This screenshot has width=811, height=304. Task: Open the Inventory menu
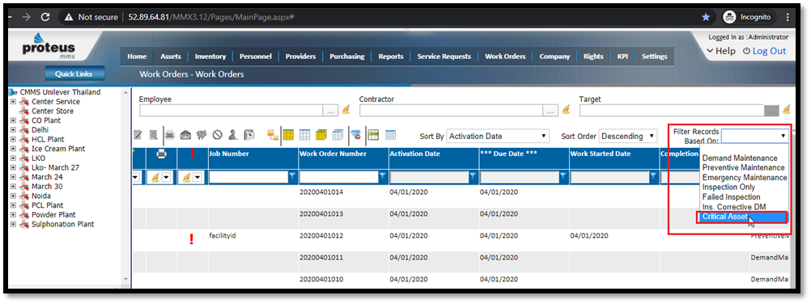(210, 57)
